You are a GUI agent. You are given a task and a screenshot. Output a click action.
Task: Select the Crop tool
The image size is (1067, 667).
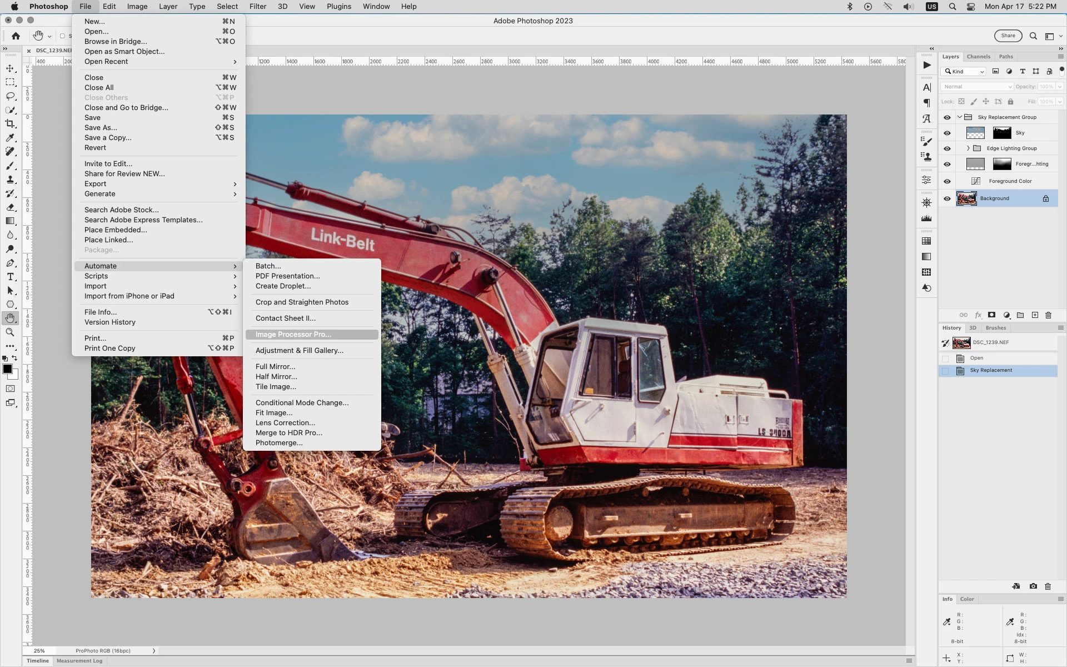(10, 124)
